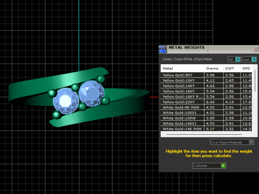Click the Library: Cutout White (Fast)-Metal label

187,59
